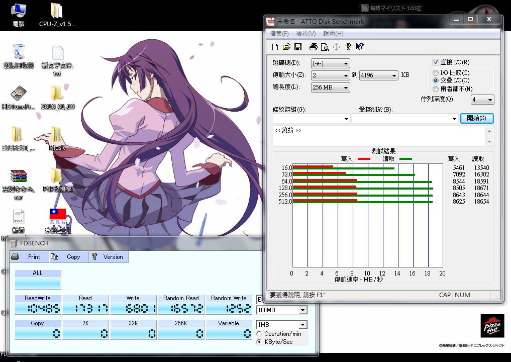Screen dimensions: 511x362
Task: Select the docx document desktop icon
Action: point(19,221)
